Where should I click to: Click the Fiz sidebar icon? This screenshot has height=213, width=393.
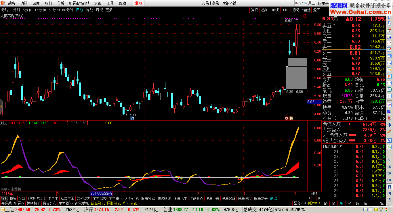[389, 83]
